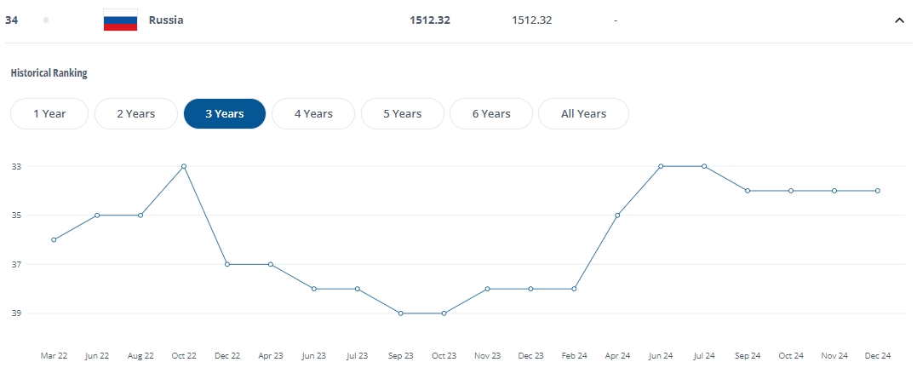
Task: Click the Oct 22 peak data point
Action: coord(184,166)
